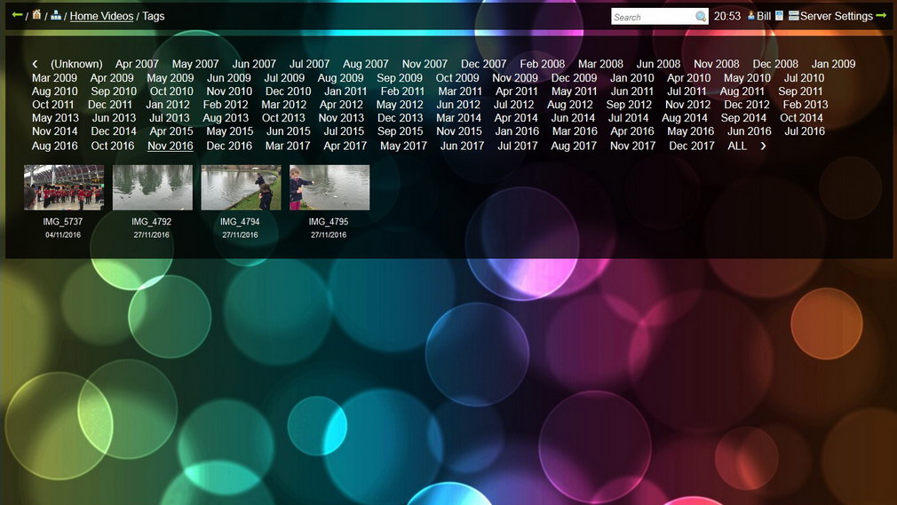Image resolution: width=897 pixels, height=505 pixels.
Task: Open the Home Videos breadcrumb link
Action: tap(101, 16)
